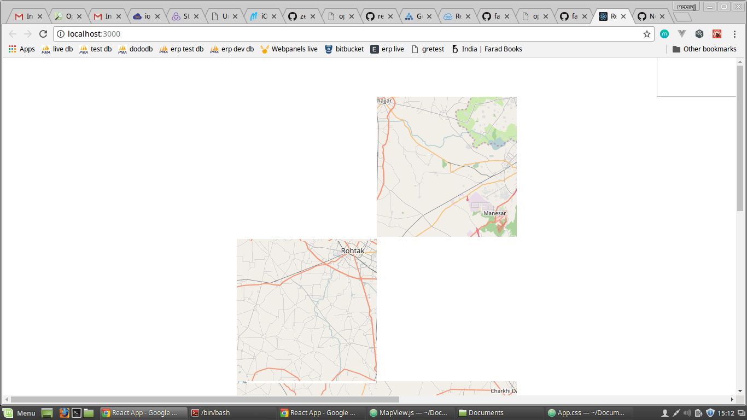Go back to the previous page
Image resolution: width=747 pixels, height=420 pixels.
pos(13,34)
